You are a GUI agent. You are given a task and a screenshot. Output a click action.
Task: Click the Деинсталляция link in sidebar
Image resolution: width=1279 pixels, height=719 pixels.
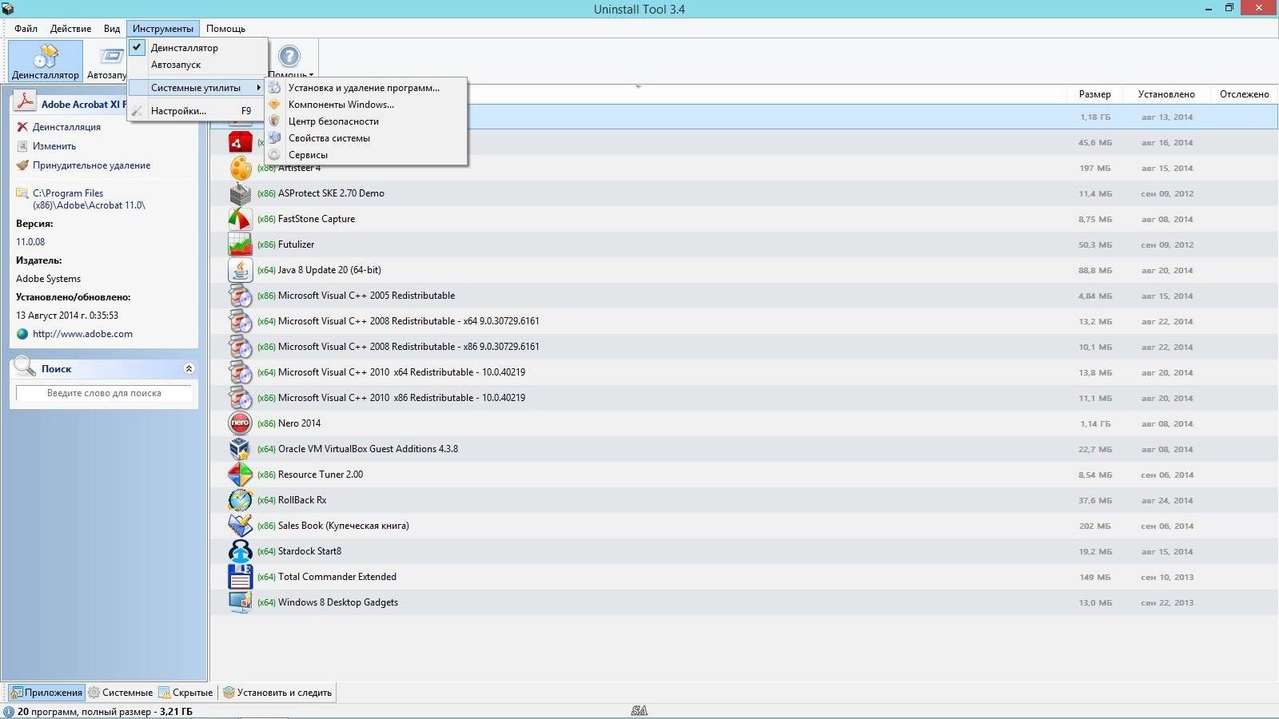tap(66, 127)
